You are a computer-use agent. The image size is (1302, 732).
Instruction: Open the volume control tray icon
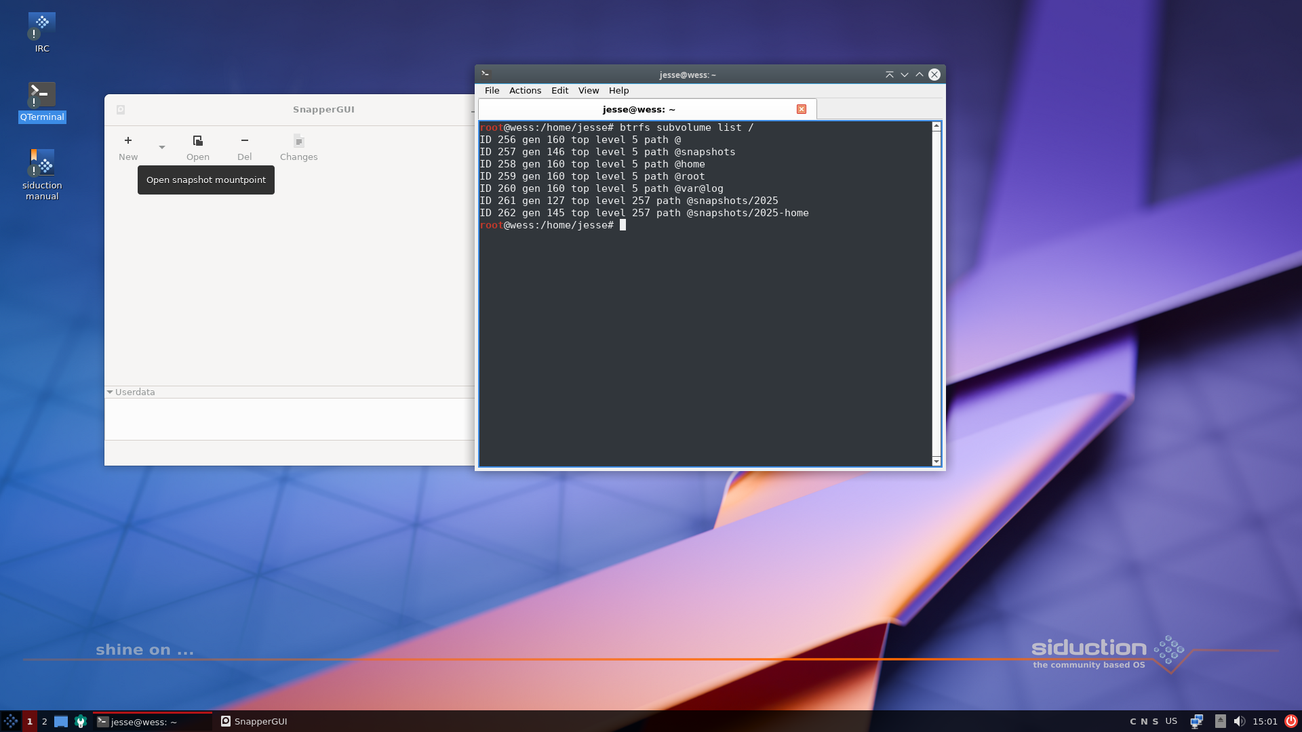[1240, 721]
